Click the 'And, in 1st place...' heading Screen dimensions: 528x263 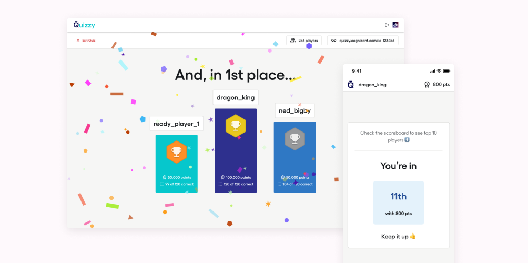(236, 75)
